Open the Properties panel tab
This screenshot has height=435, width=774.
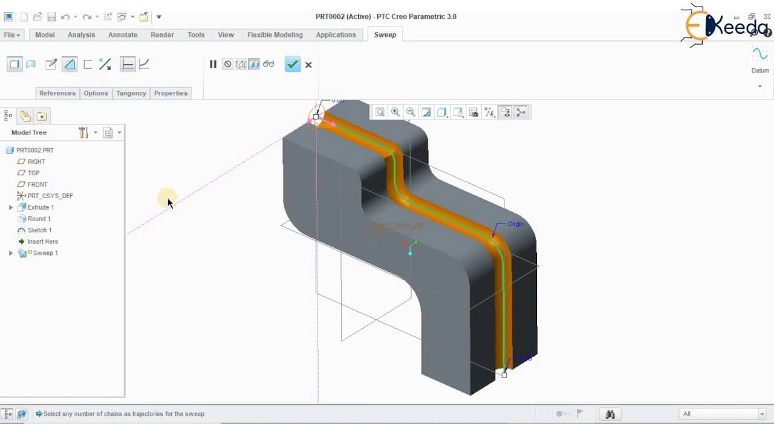click(171, 93)
